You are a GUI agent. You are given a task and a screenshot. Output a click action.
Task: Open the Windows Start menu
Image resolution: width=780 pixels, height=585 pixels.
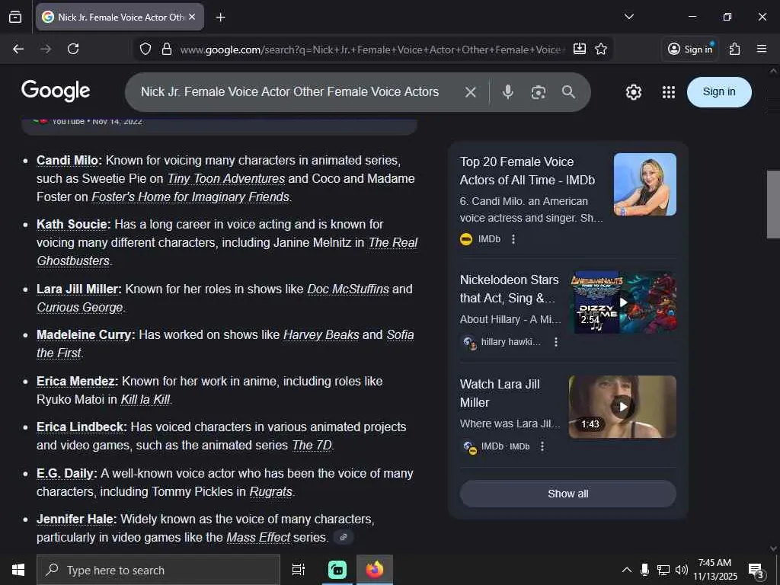click(18, 570)
